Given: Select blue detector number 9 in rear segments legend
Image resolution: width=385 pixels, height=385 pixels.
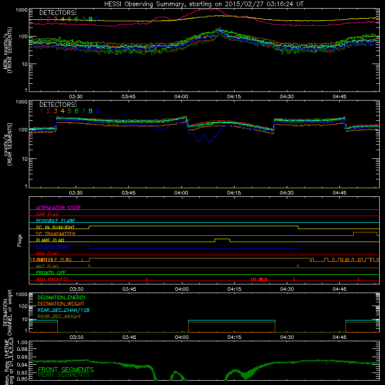Looking at the screenshot, I should pos(98,111).
